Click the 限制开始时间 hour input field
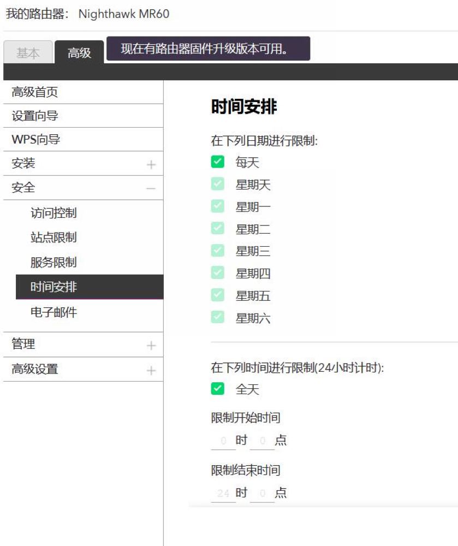The width and height of the screenshot is (458, 546). point(223,441)
